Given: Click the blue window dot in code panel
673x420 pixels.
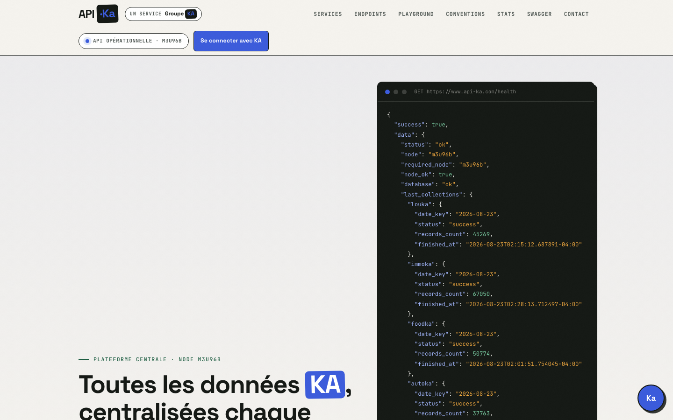Looking at the screenshot, I should click(x=387, y=92).
